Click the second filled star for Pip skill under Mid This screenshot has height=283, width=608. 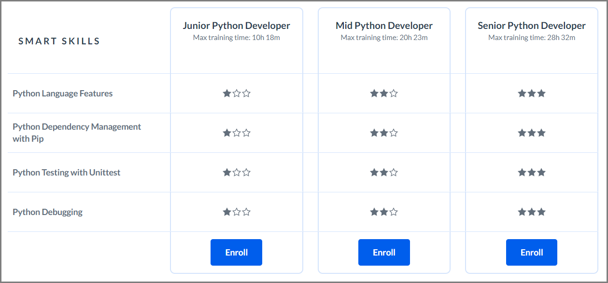click(x=384, y=133)
